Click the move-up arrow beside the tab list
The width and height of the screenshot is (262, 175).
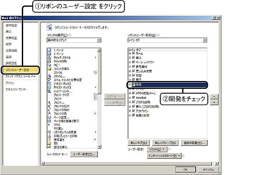pyautogui.click(x=214, y=96)
